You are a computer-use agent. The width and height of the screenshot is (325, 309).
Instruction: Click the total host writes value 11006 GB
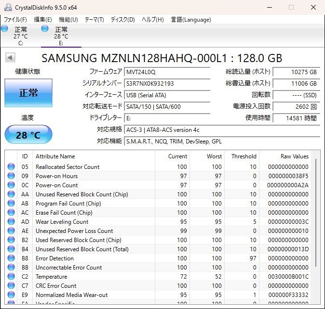point(297,84)
